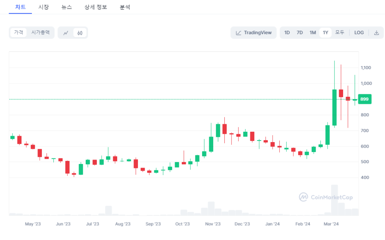Select the 가격 price toggle
385x240 pixels.
point(18,33)
